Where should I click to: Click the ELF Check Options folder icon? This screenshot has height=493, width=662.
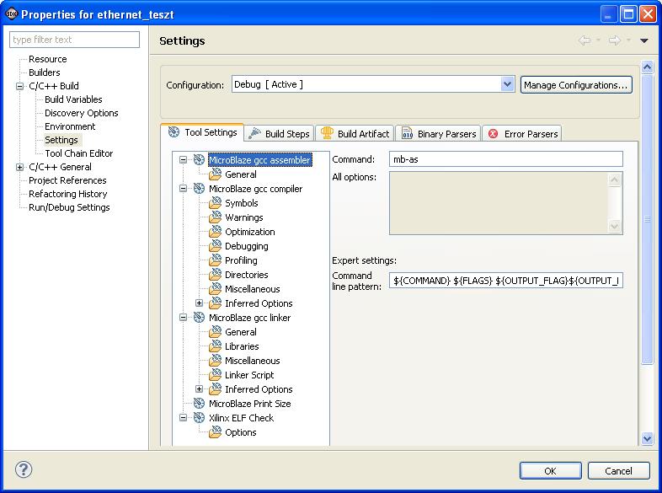[x=216, y=431]
